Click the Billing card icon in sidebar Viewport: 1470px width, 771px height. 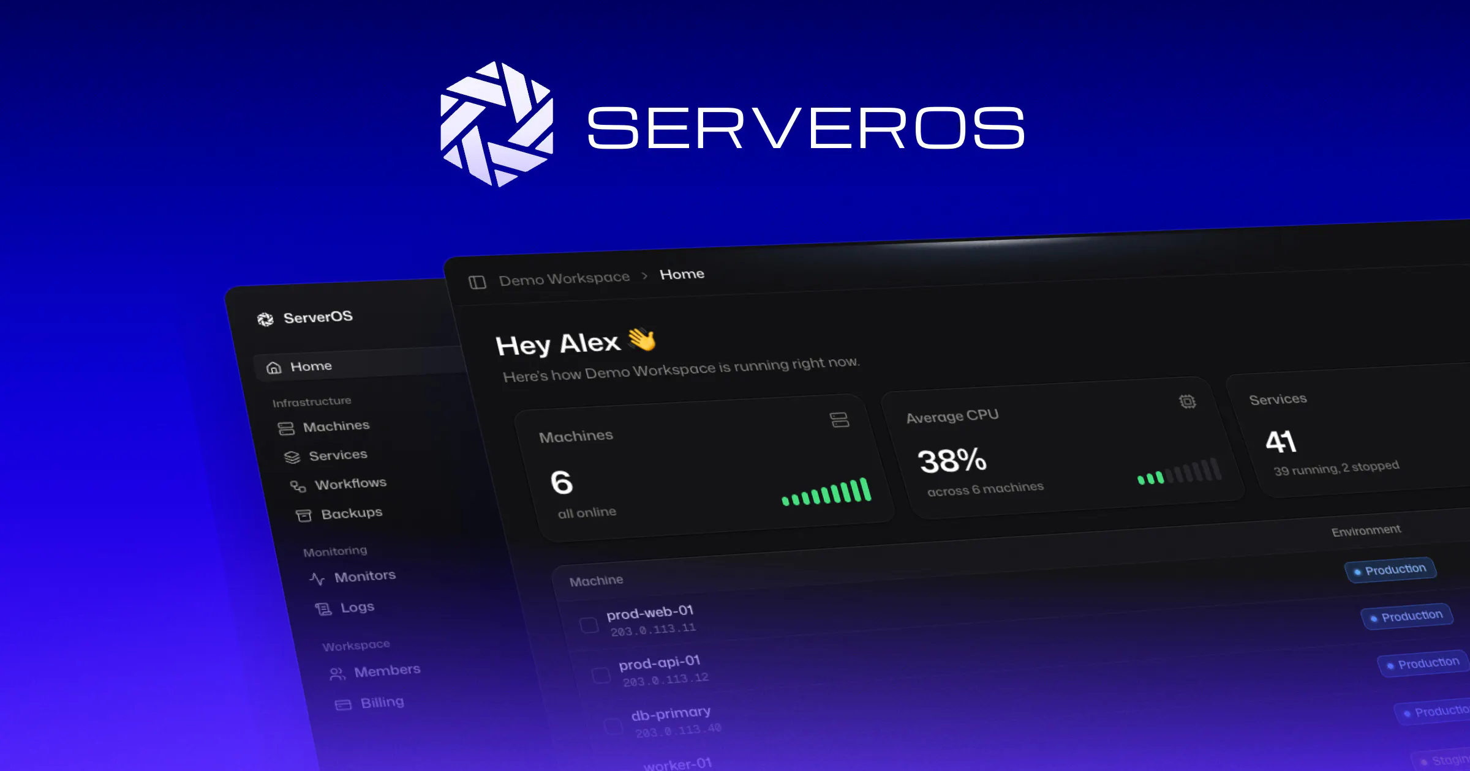click(343, 705)
